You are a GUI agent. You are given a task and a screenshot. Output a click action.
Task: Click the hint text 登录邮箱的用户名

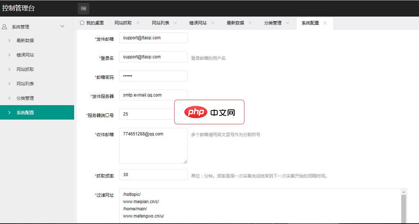[208, 58]
